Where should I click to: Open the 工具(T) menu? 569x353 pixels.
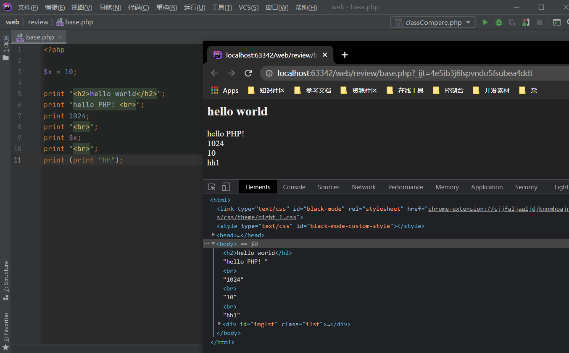222,8
